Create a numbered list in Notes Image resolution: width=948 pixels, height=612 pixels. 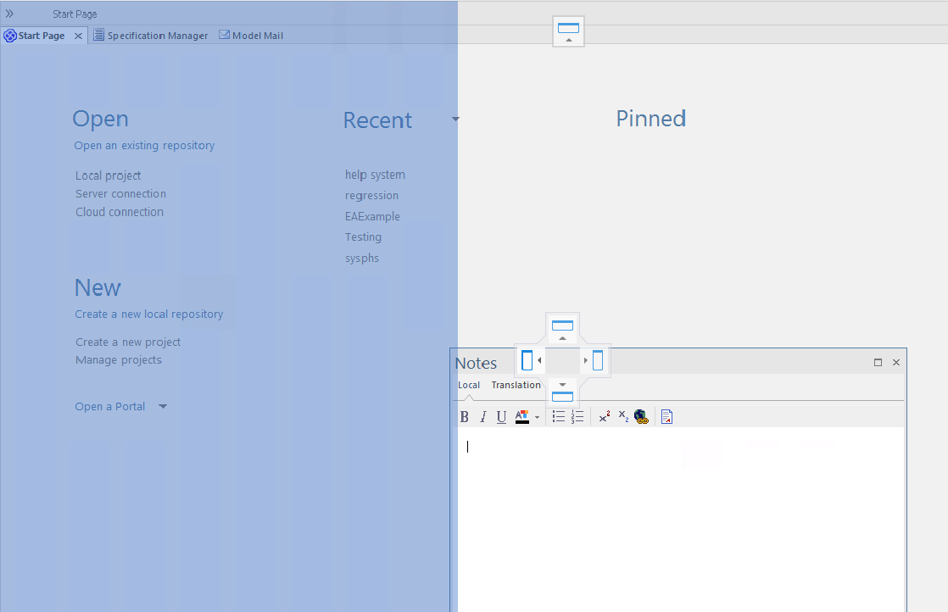pos(577,416)
